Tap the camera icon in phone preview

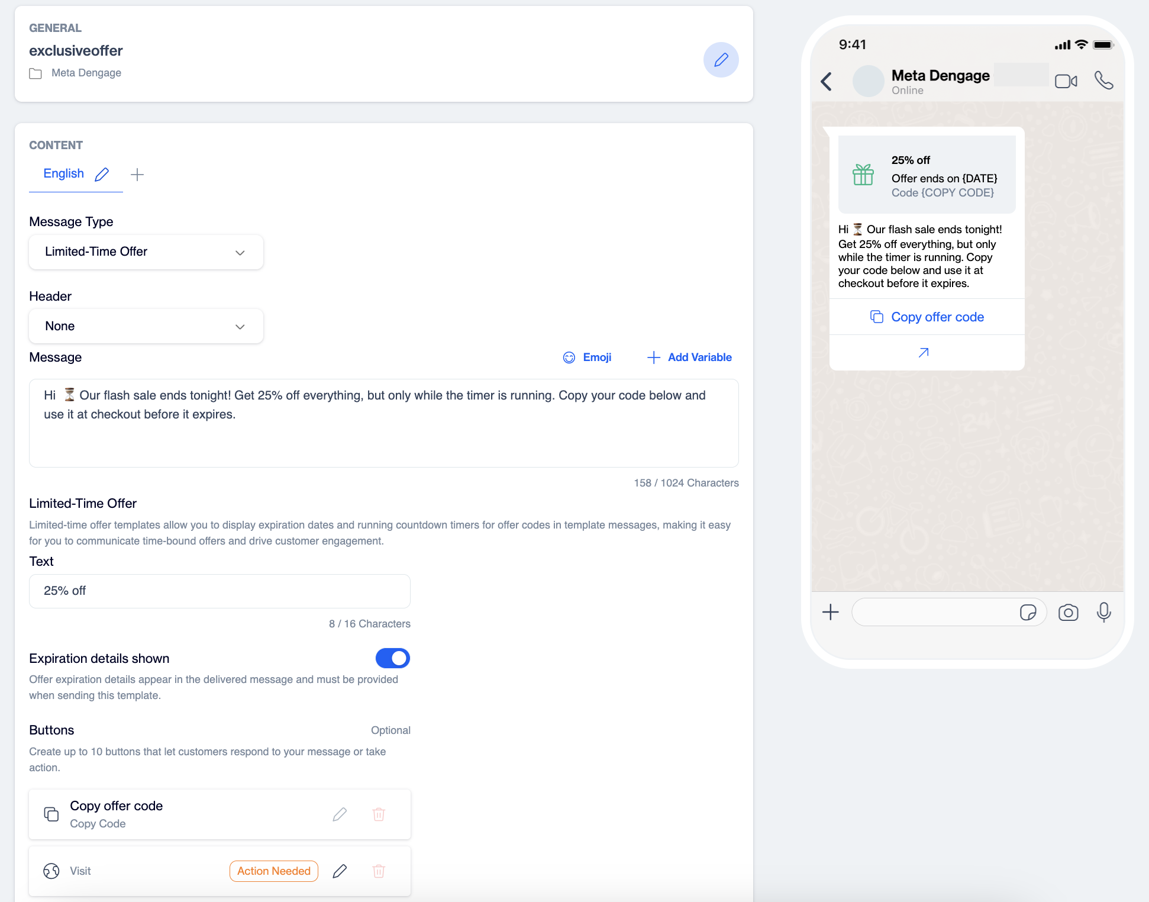1069,612
